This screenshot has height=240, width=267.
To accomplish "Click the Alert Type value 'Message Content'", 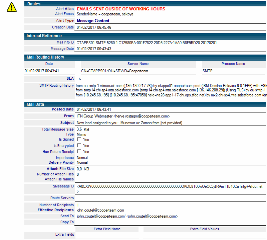I will 93,21.
